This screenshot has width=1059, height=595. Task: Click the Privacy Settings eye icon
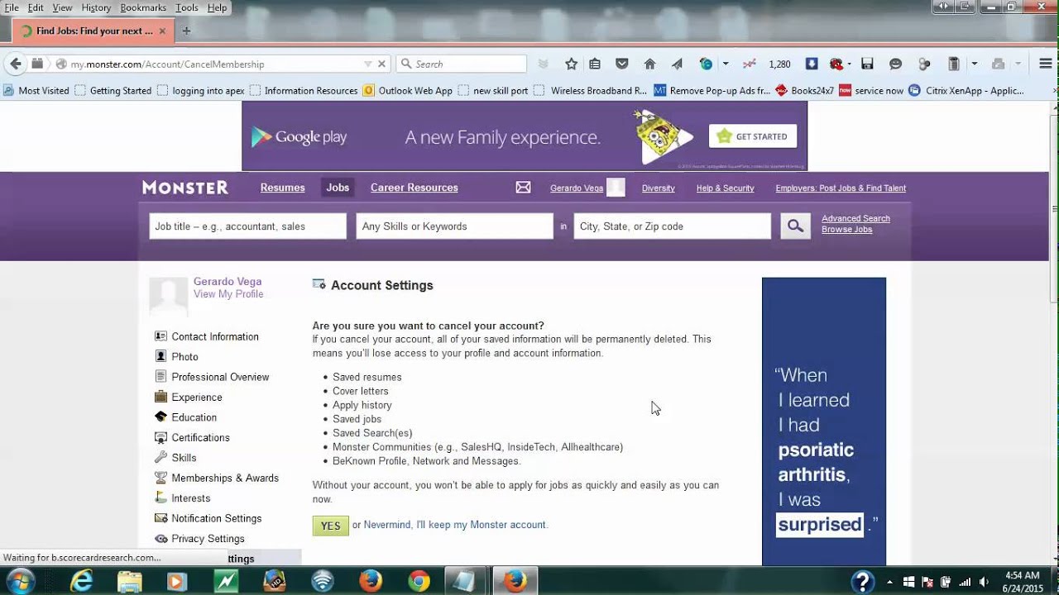[x=161, y=539]
